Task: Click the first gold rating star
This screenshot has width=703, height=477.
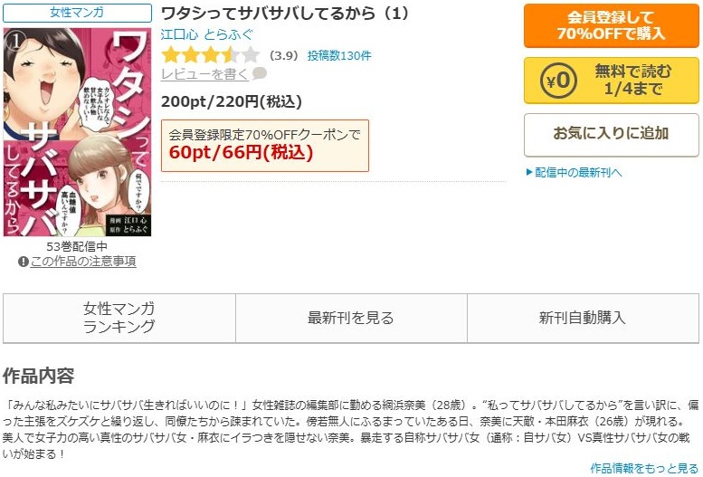Action: [x=170, y=55]
